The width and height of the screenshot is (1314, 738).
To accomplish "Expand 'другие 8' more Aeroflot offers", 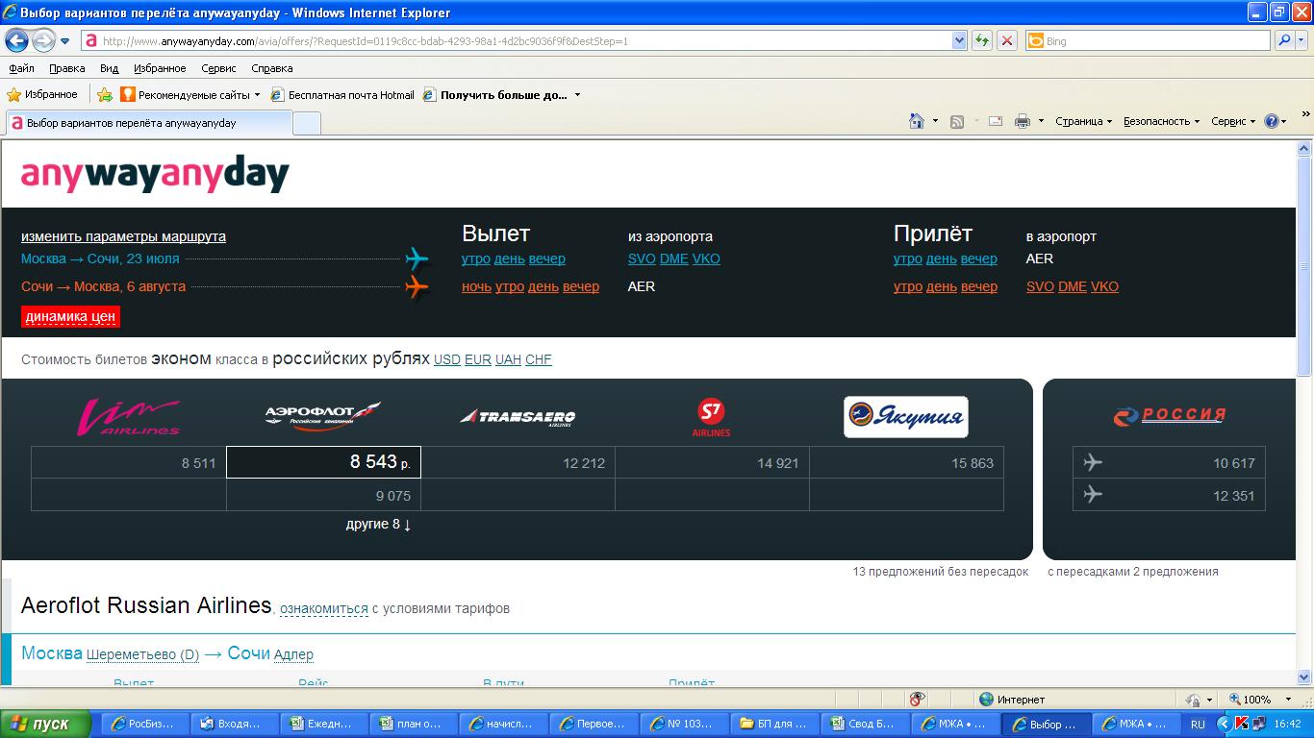I will coord(378,525).
